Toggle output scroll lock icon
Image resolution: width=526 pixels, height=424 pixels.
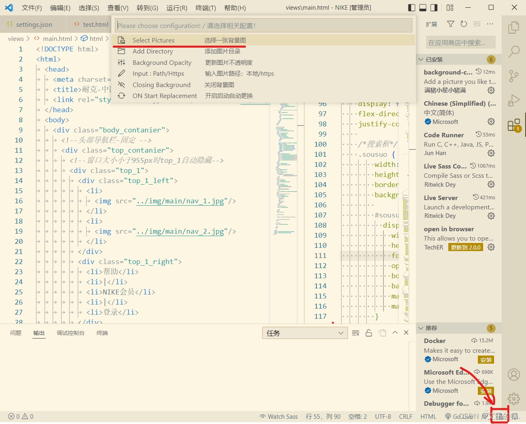tap(369, 333)
